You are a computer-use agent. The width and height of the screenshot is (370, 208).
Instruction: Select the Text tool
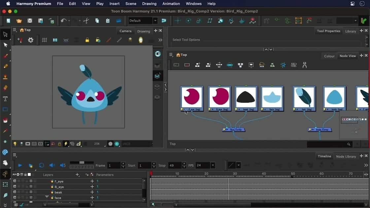(5, 99)
